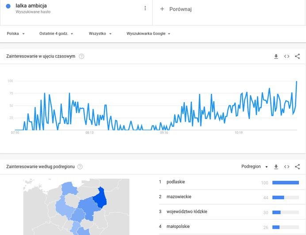Click the Porównaj compare button
306x235 pixels.
coord(180,9)
